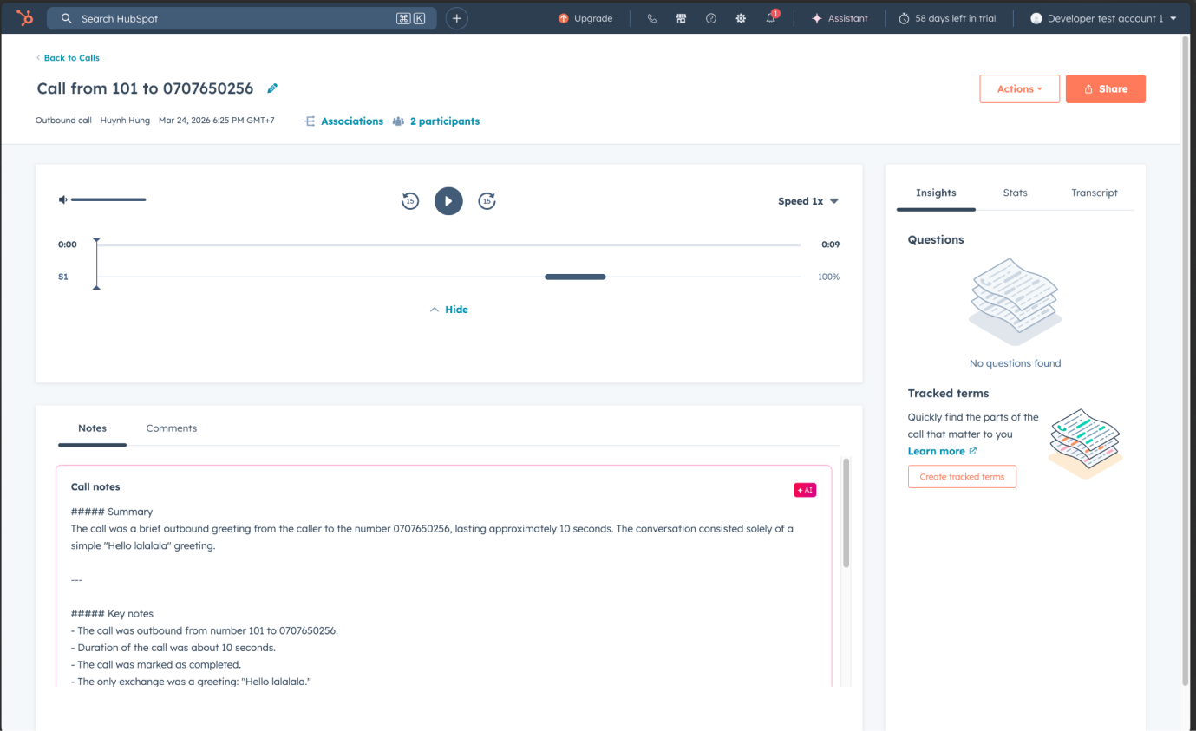This screenshot has width=1196, height=731.
Task: Click the Call notes heading
Action: tap(95, 487)
